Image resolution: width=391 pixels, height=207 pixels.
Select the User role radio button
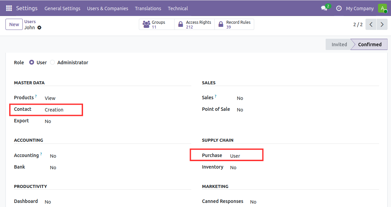point(31,62)
